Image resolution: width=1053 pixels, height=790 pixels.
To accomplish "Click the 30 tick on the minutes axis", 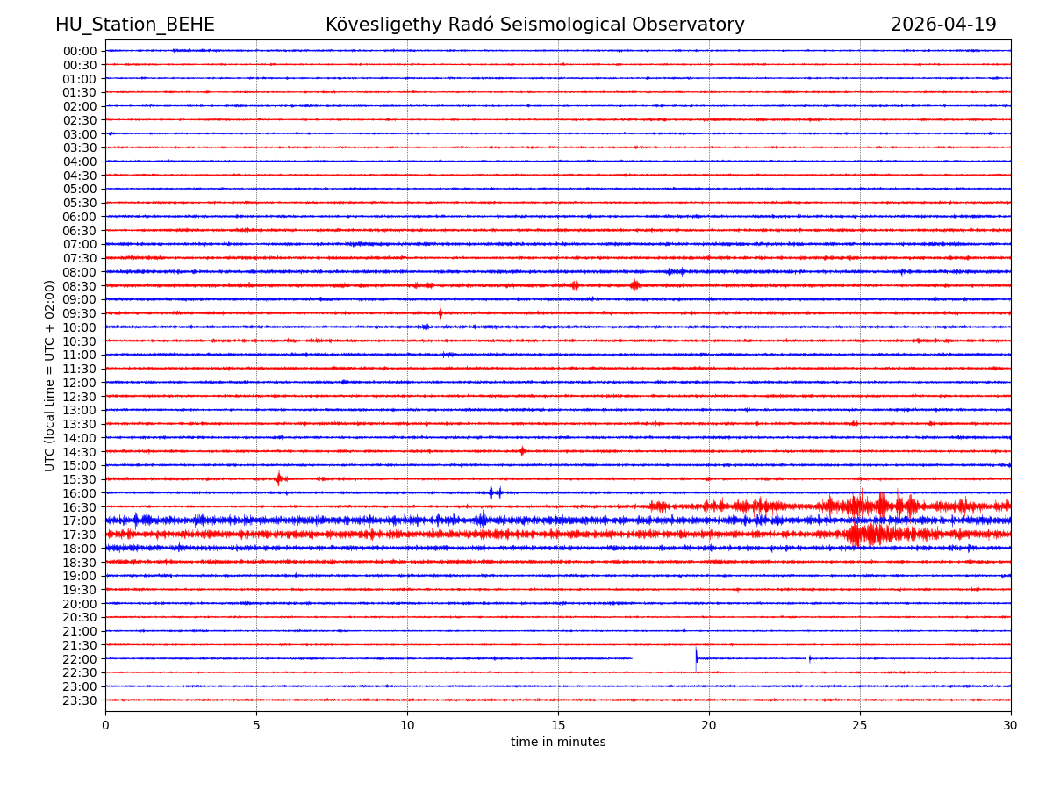I will click(x=1010, y=725).
